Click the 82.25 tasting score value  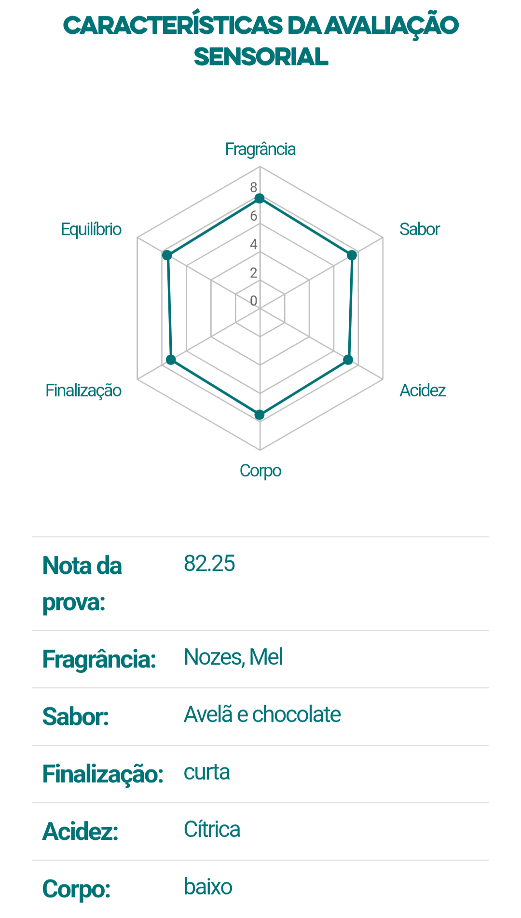coord(209,563)
